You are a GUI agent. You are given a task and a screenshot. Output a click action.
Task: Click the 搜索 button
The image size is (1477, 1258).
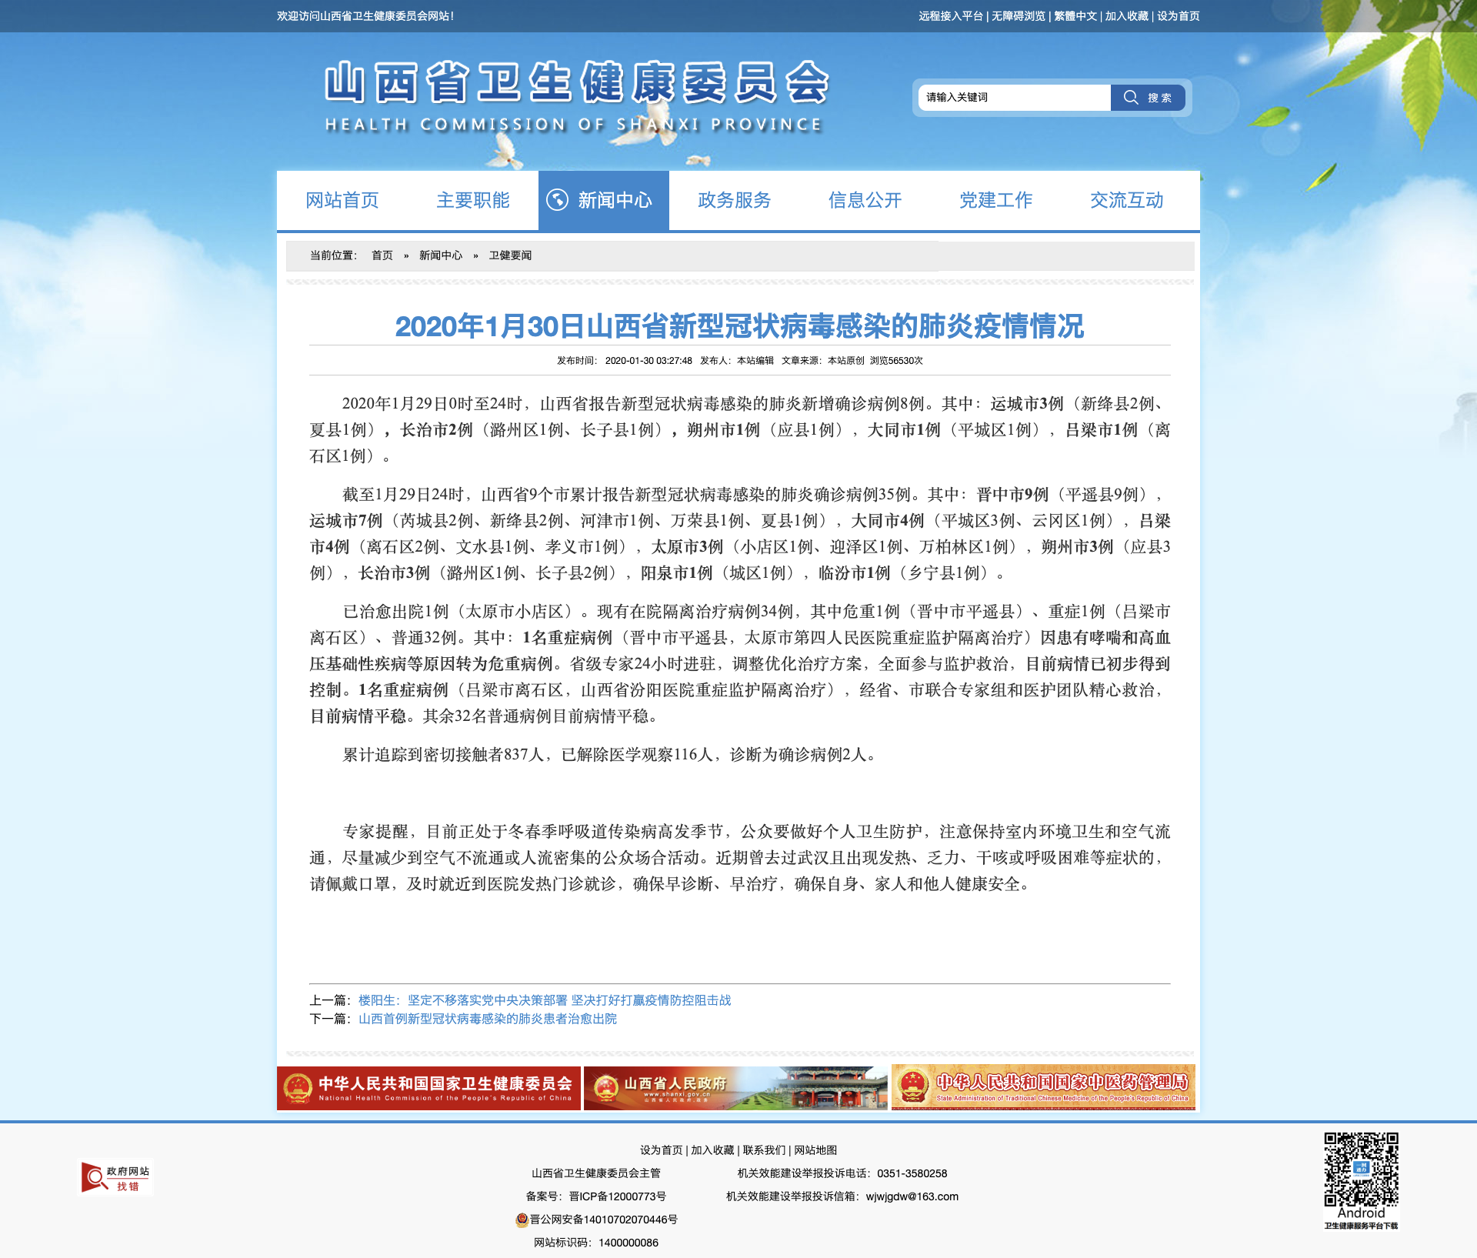[1148, 97]
